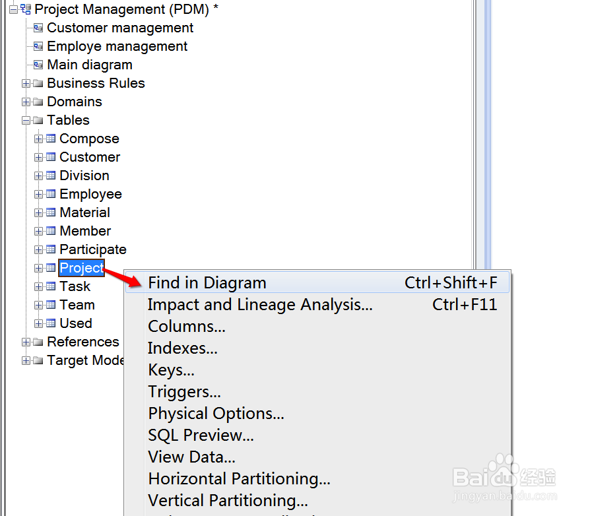Click the Domains folder icon
590x516 pixels.
(x=38, y=102)
